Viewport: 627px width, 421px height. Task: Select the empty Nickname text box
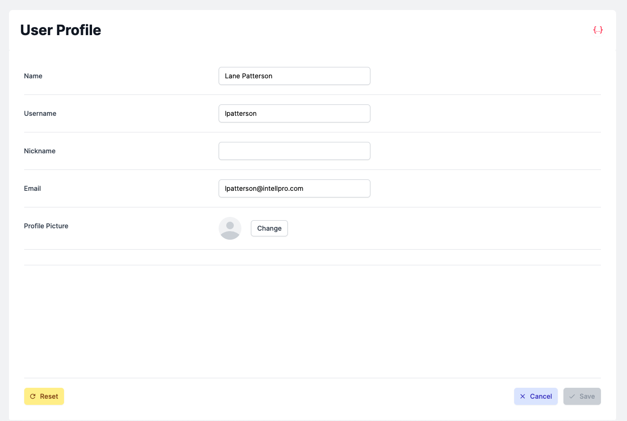[294, 151]
